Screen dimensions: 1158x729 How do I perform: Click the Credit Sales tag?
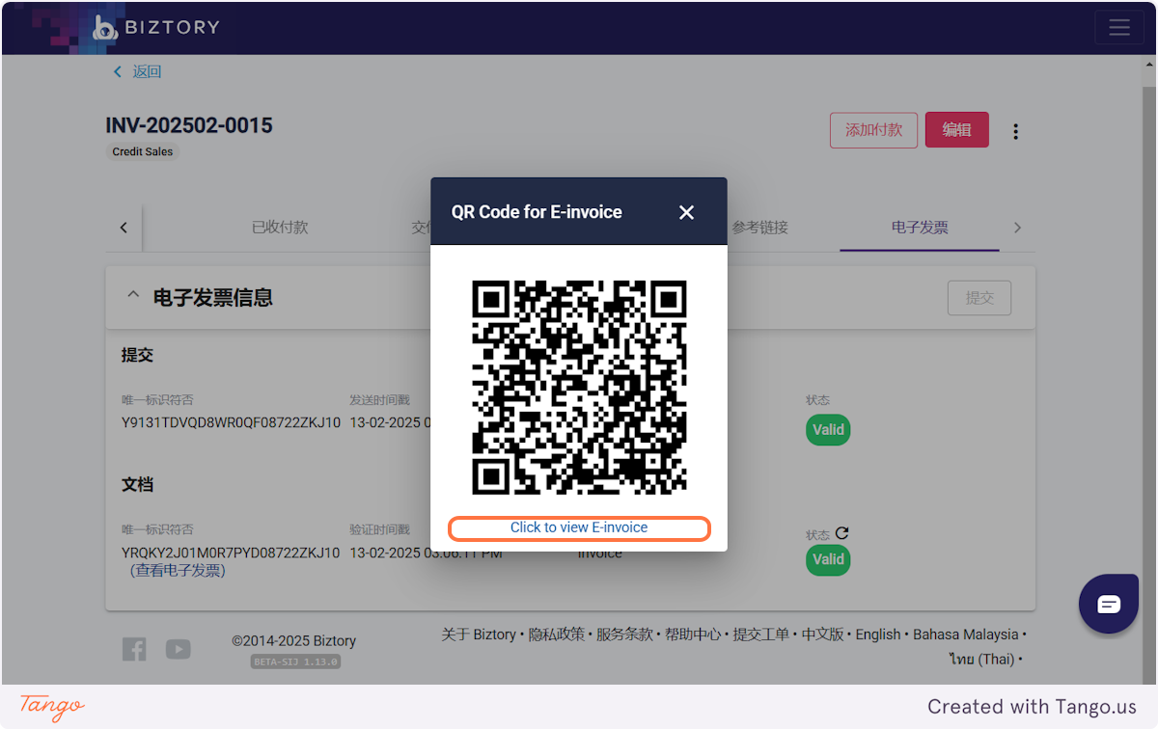pos(142,151)
